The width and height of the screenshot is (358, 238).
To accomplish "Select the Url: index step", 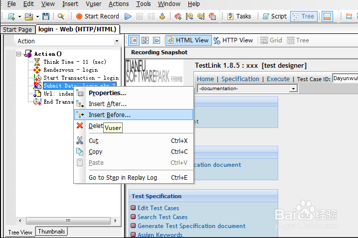I will pos(58,94).
